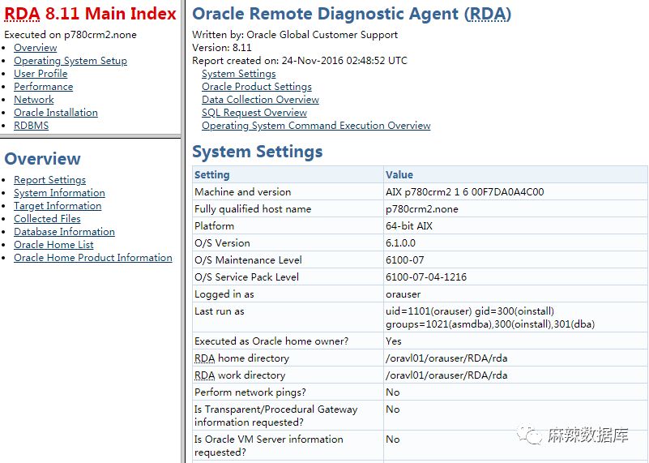This screenshot has height=463, width=649.
Task: Click the WeChat logo icon in watermark
Action: [533, 436]
